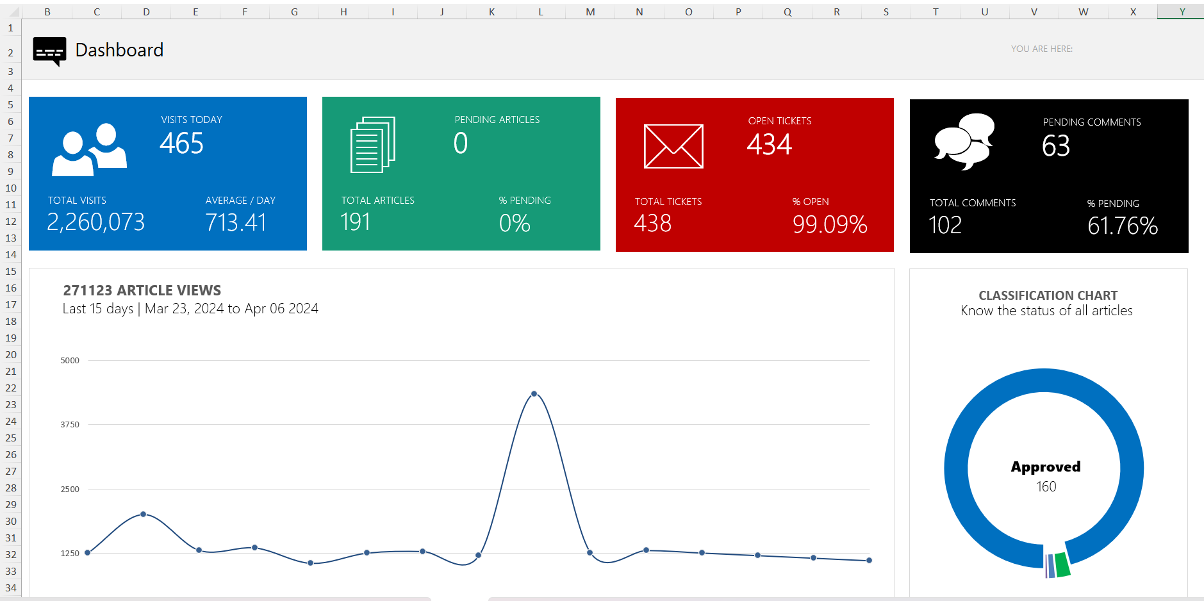Click the YOU ARE HERE label
Viewport: 1204px width, 601px height.
click(x=1042, y=49)
